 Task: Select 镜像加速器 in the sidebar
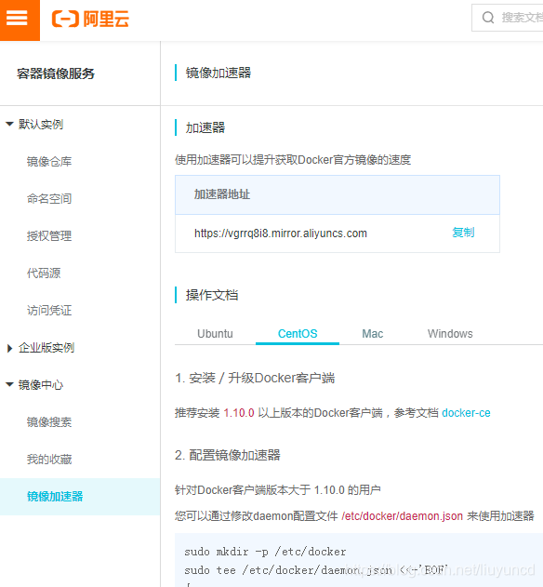pos(80,497)
